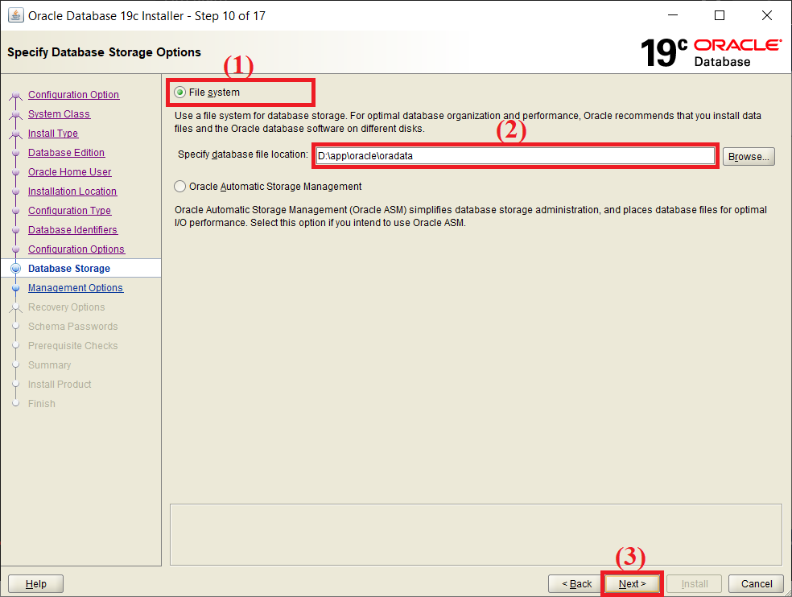Click the Management Options step bullet icon
Viewport: 792px width, 597px height.
pos(15,288)
